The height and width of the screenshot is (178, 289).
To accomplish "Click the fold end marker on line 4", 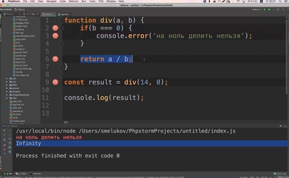I will tap(62, 44).
